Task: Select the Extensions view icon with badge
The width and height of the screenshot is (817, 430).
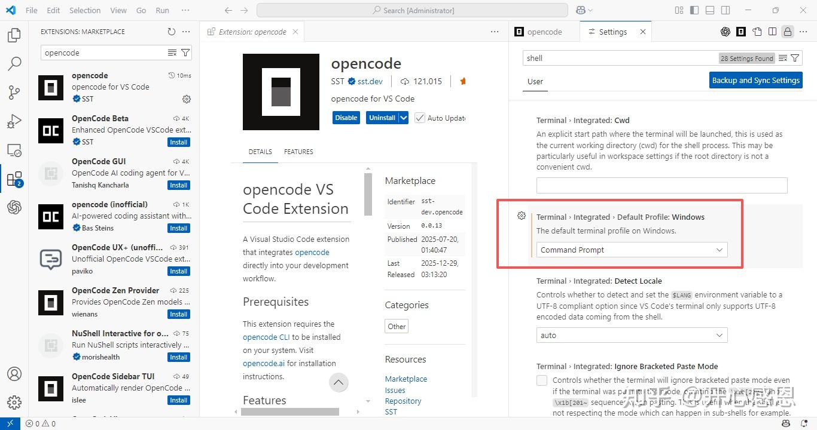Action: (14, 179)
